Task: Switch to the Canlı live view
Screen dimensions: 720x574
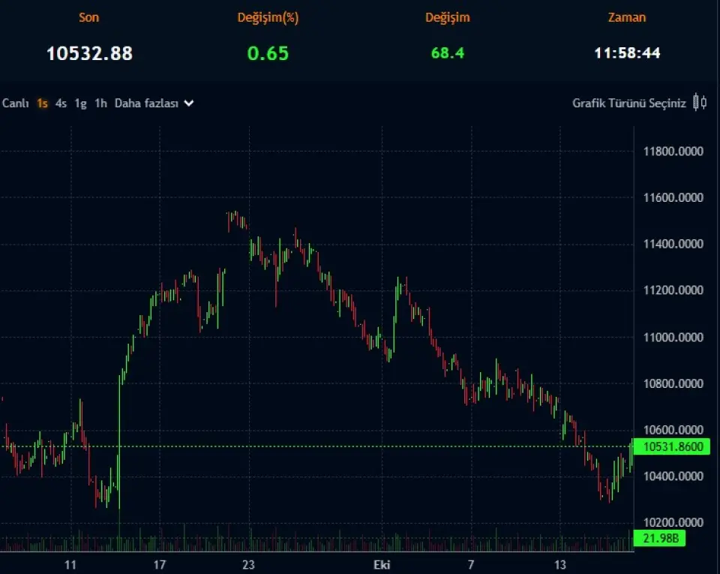Action: click(15, 104)
